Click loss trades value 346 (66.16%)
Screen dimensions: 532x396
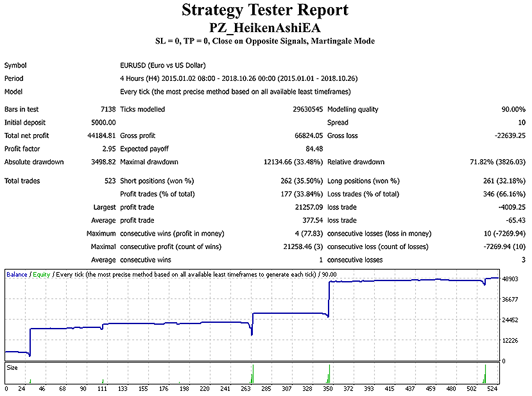504,194
